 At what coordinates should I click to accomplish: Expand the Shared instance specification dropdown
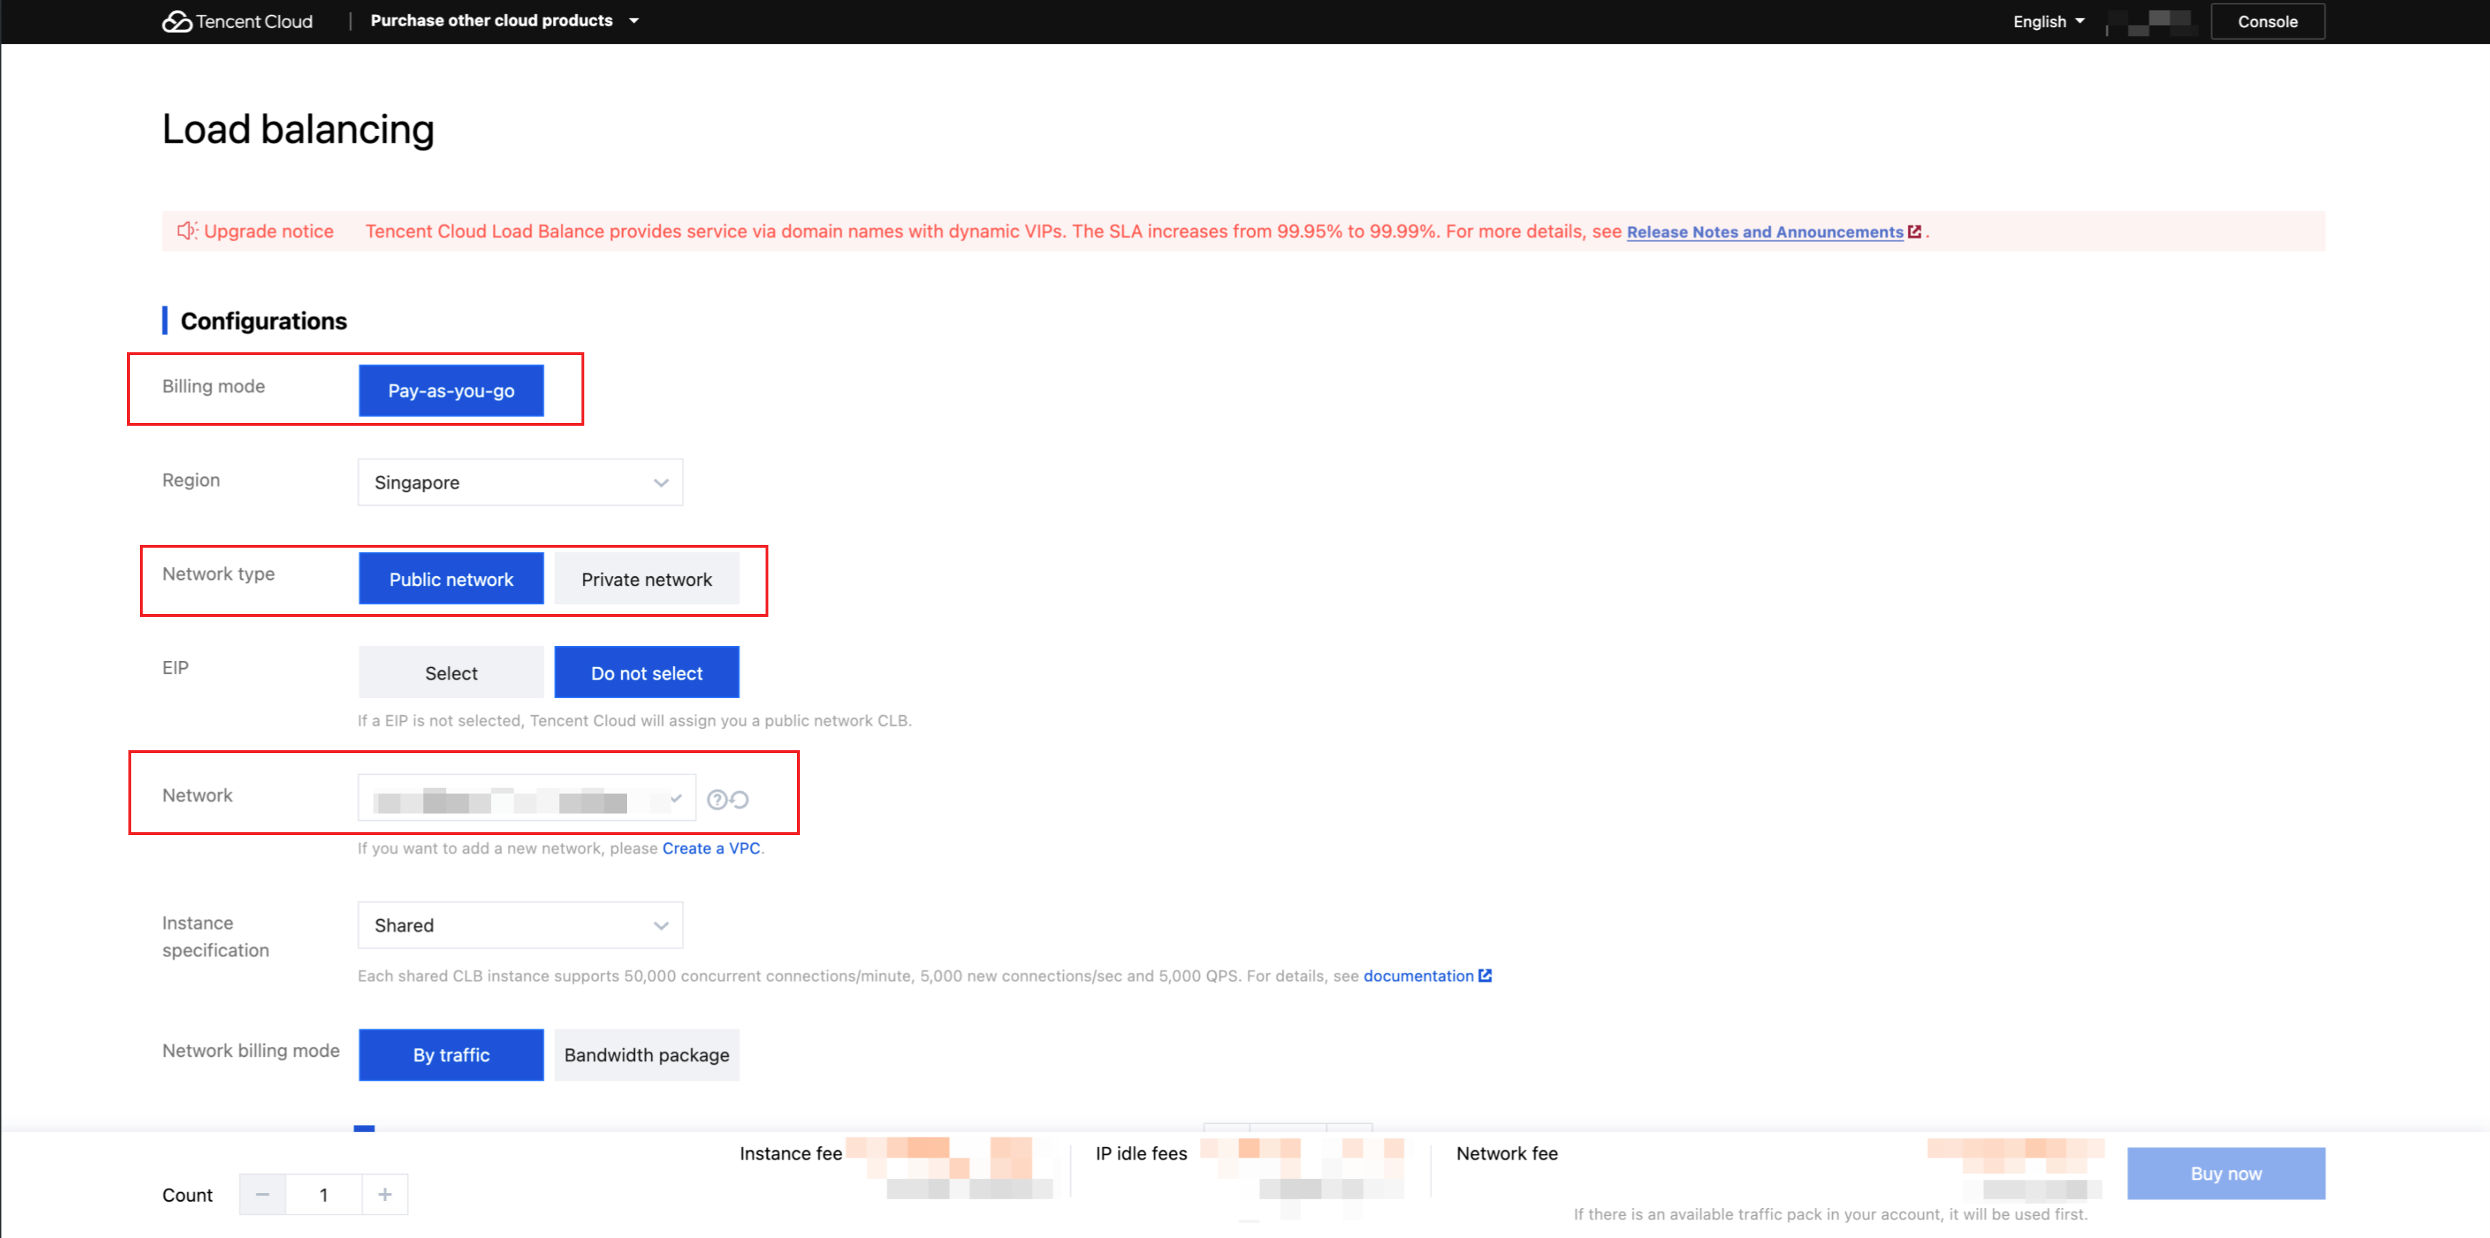pyautogui.click(x=520, y=925)
